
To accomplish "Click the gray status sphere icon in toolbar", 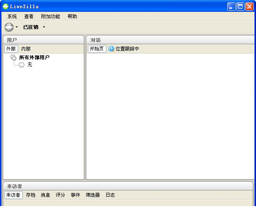I will coord(9,27).
